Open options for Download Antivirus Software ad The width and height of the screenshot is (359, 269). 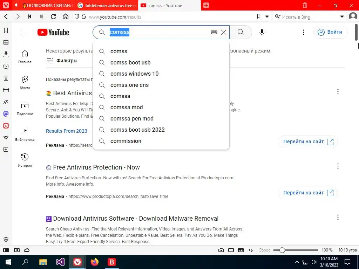tap(338, 217)
